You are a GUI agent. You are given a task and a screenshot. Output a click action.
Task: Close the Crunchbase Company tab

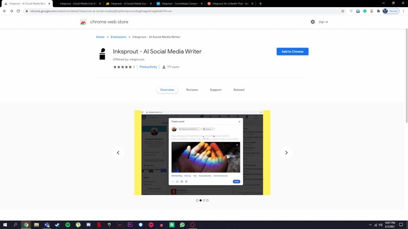click(202, 4)
